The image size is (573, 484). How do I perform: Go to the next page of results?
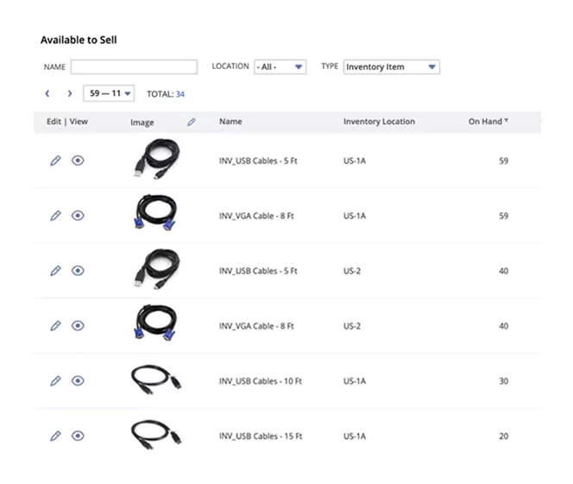[69, 93]
